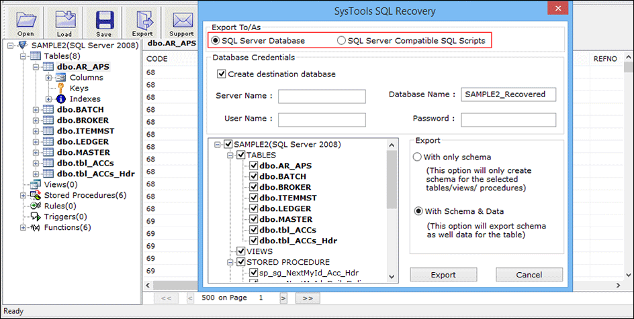Image resolution: width=634 pixels, height=319 pixels.
Task: Click the dbo.ITEMMST table icon in left tree
Action: click(x=48, y=131)
